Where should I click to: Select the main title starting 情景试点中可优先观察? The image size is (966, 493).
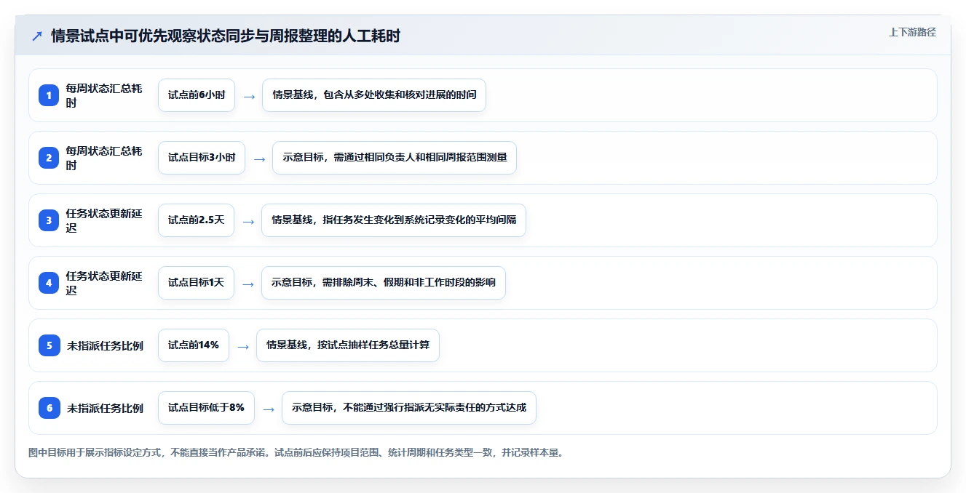(226, 36)
